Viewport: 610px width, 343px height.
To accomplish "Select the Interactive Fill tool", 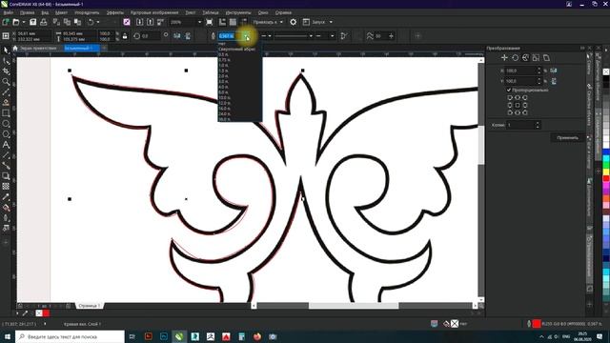I will point(6,208).
